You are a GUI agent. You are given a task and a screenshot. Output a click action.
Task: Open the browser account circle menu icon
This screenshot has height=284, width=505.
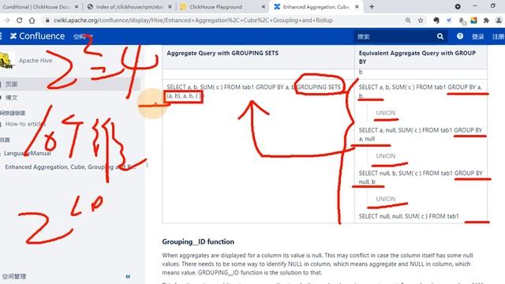(458, 6)
